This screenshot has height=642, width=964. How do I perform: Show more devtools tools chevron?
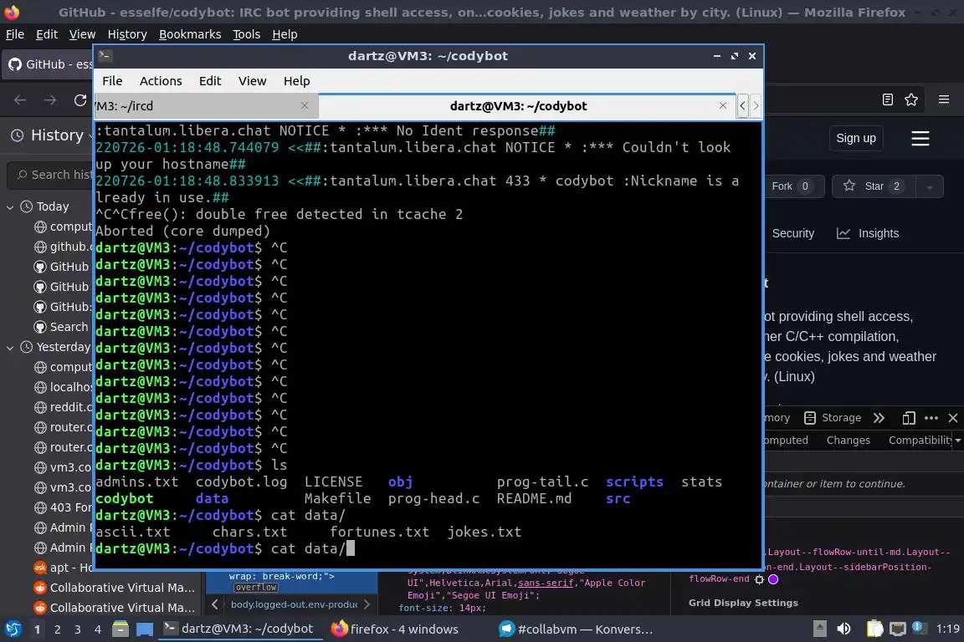[x=879, y=418]
